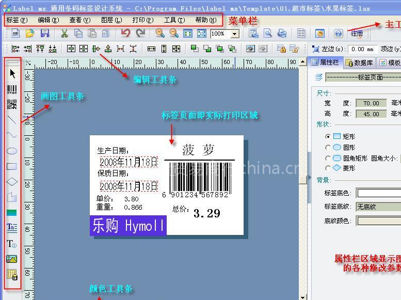This screenshot has width=401, height=300.
Task: Select the paragraph text tool
Action: click(x=12, y=228)
